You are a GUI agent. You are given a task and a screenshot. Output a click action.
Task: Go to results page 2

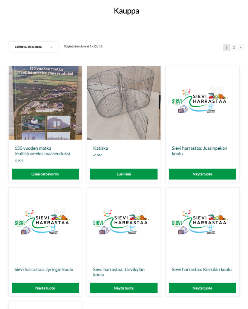234,47
